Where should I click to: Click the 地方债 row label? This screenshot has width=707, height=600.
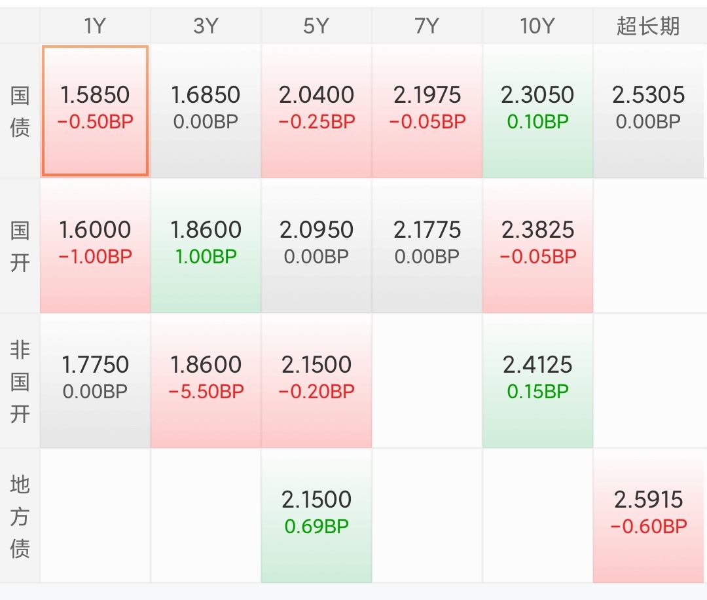tap(20, 516)
